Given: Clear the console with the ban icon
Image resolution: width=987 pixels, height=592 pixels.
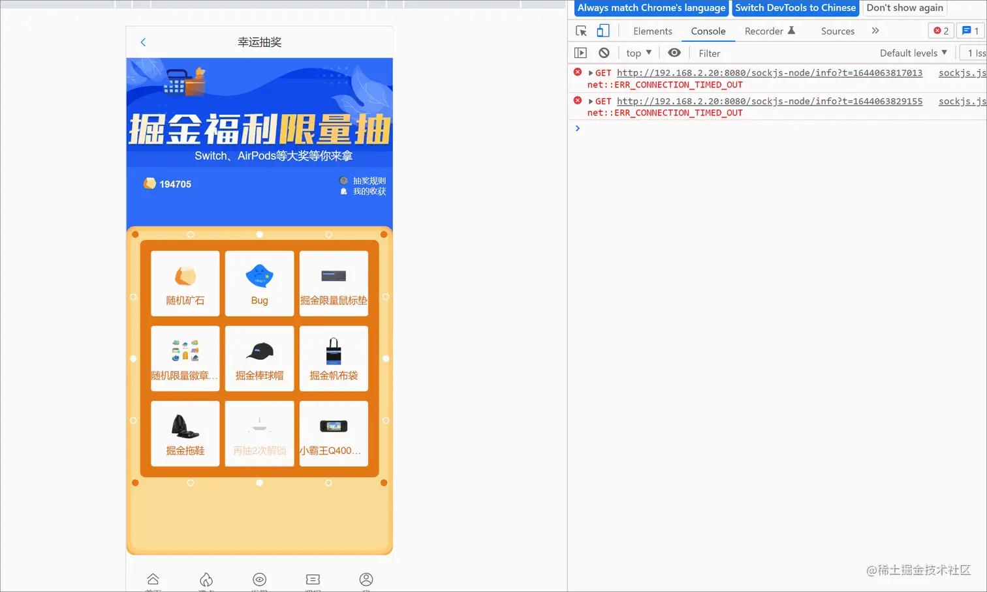Looking at the screenshot, I should 604,53.
